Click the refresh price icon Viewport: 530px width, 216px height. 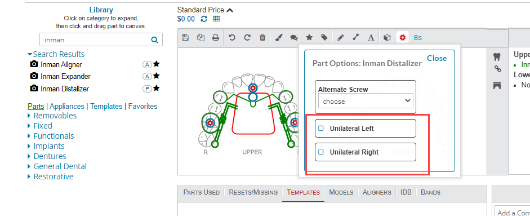(204, 19)
